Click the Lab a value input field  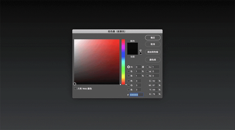tap(156, 71)
